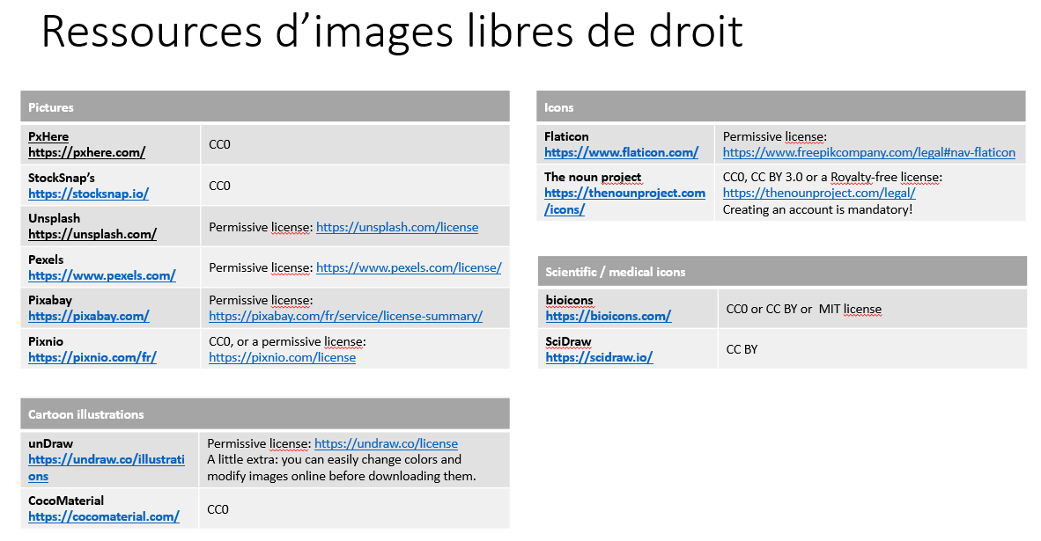The width and height of the screenshot is (1041, 541).
Task: Open the https://stocksnap.io/ link
Action: (x=88, y=194)
